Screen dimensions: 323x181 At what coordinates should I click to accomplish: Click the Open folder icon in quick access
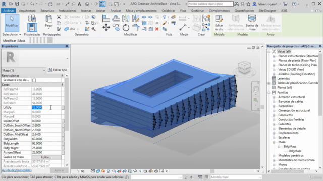coord(11,4)
